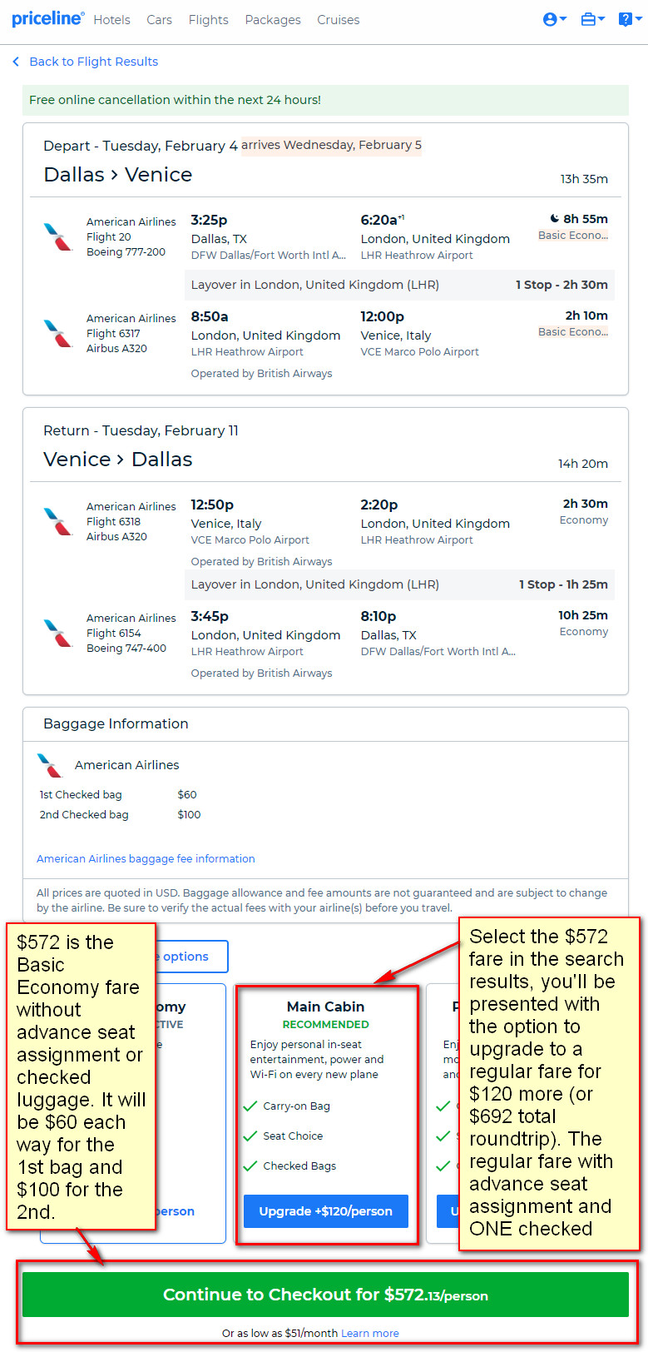Click American Airlines logo in Baggage Information
The image size is (648, 1352).
pos(51,765)
